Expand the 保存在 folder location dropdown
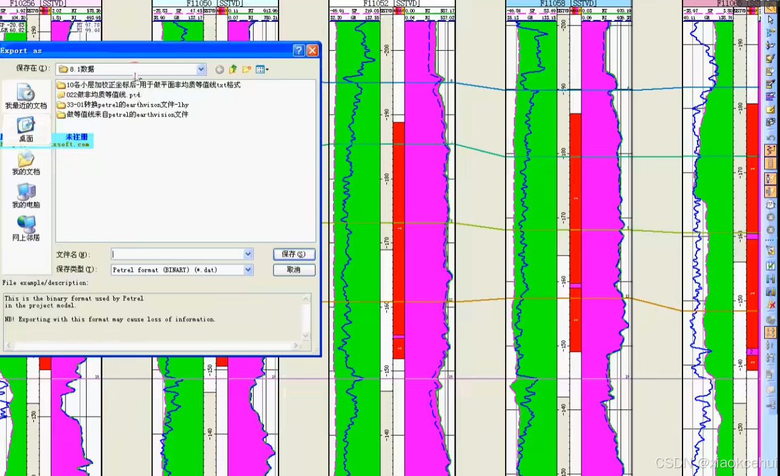The height and width of the screenshot is (476, 780). tap(201, 70)
